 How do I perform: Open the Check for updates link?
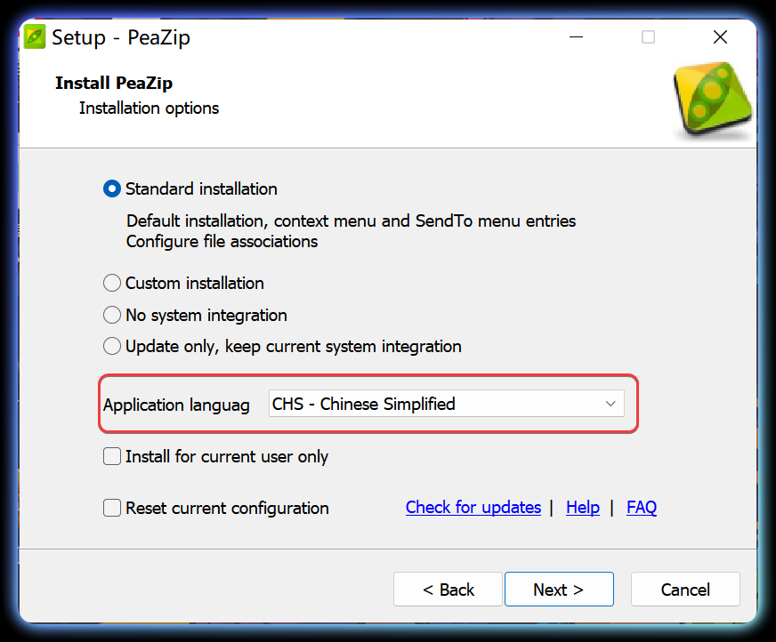473,507
